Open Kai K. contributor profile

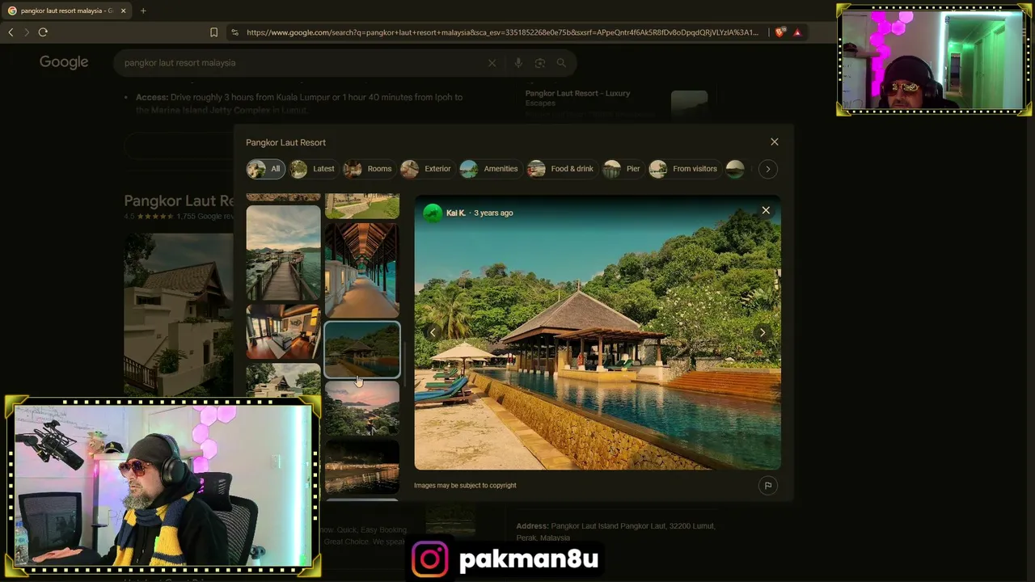[x=456, y=213]
